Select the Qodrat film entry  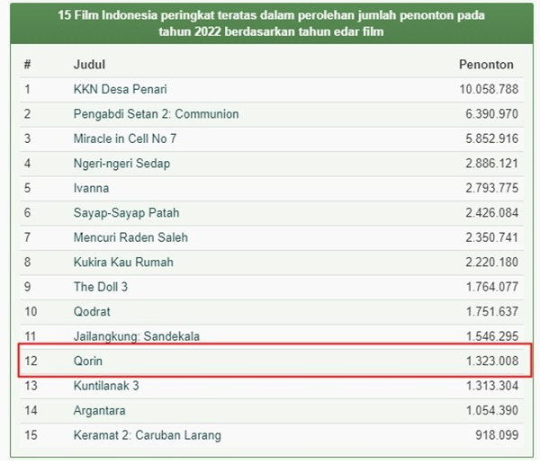pos(92,312)
